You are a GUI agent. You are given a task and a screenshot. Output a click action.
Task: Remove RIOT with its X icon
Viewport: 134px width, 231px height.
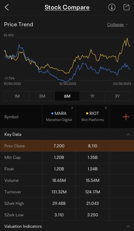[x=106, y=108]
